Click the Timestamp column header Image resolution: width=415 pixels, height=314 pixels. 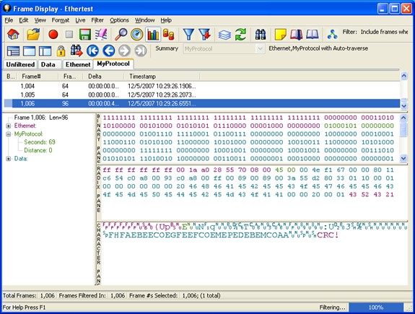coord(162,77)
